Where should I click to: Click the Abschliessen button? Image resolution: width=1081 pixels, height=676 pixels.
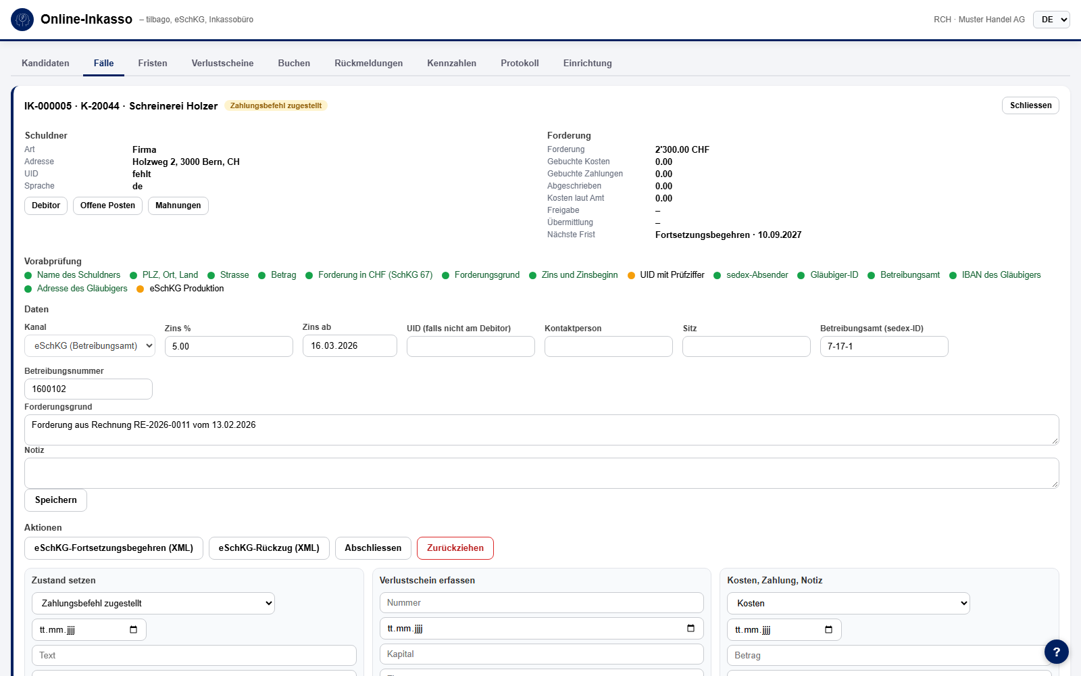point(373,548)
